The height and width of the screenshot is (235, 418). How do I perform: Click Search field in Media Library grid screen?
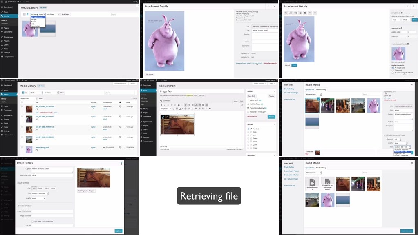coord(124,14)
